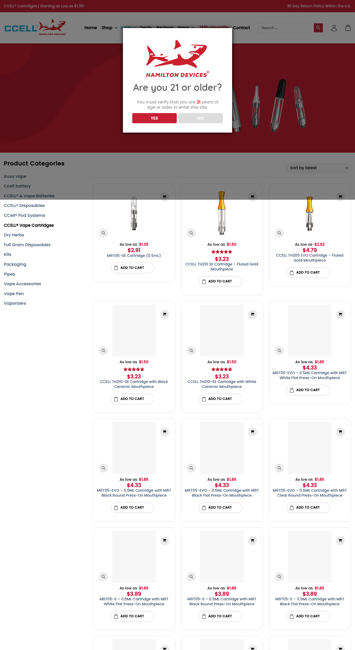Open the Vaporizers category

pyautogui.click(x=15, y=303)
